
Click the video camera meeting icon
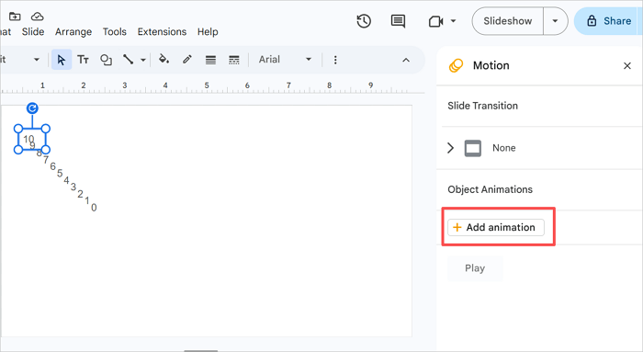(436, 21)
